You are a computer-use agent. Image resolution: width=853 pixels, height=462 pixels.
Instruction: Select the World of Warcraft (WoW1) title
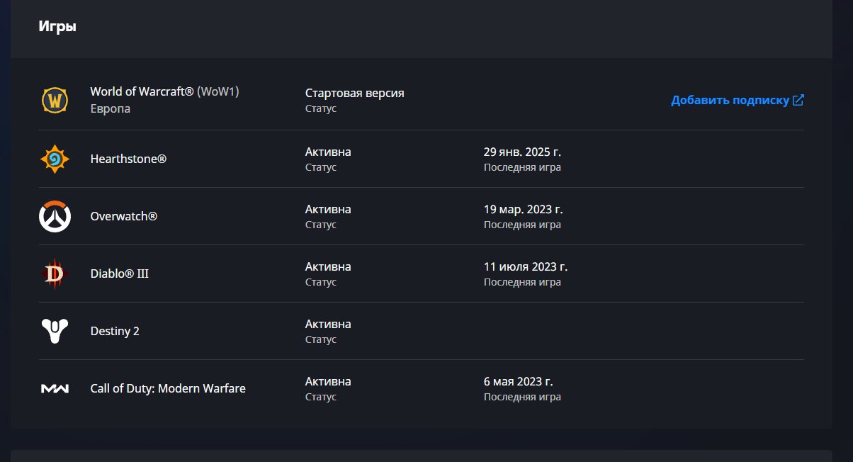(x=169, y=91)
